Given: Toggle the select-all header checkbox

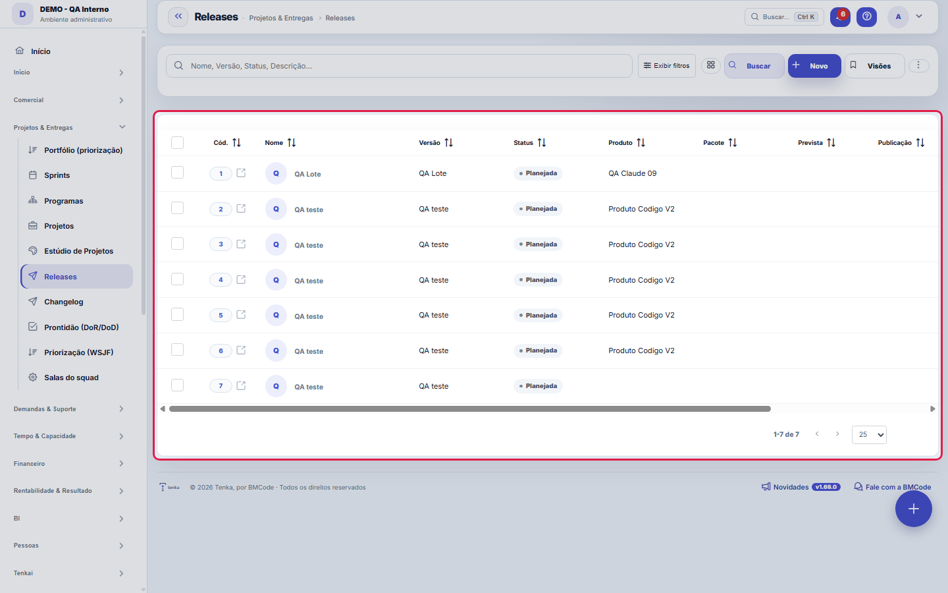Looking at the screenshot, I should click(x=177, y=143).
